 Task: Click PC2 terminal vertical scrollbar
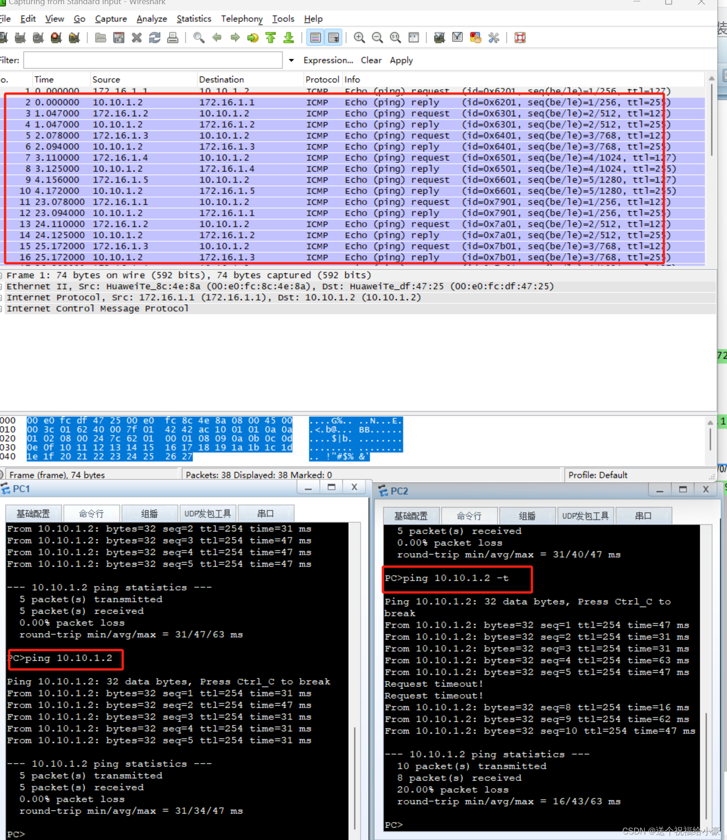tap(707, 765)
